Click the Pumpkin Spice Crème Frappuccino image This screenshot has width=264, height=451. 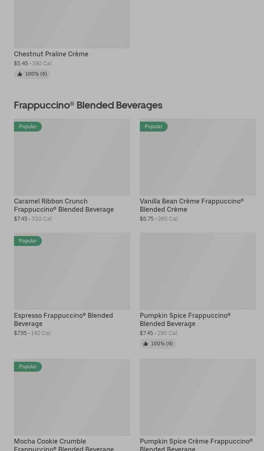pyautogui.click(x=198, y=397)
